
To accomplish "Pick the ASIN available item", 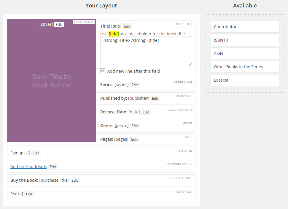I will pos(245,53).
